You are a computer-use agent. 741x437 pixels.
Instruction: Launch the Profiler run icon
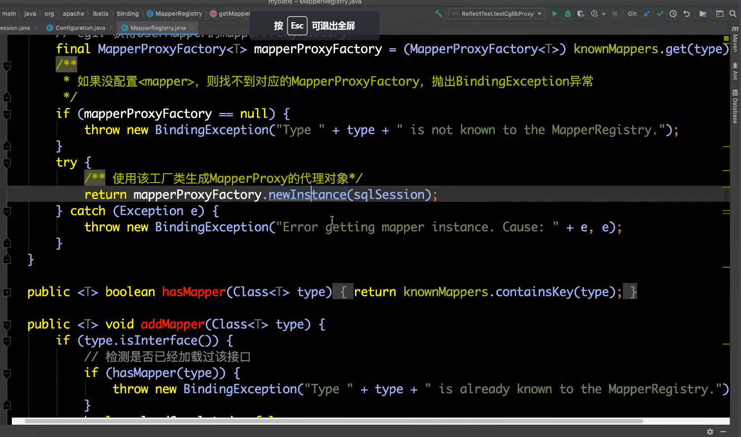[x=594, y=14]
